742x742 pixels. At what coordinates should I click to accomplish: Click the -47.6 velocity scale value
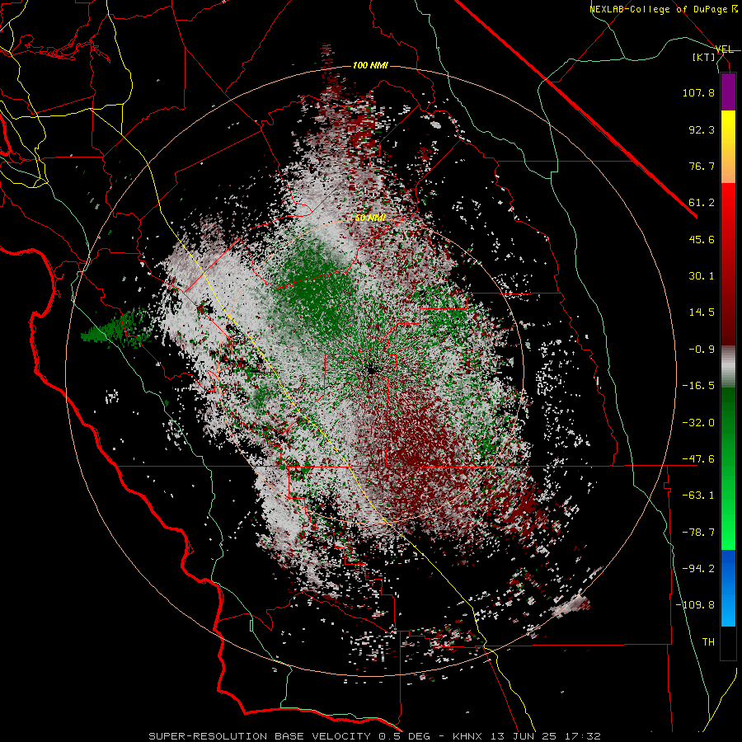pos(698,459)
